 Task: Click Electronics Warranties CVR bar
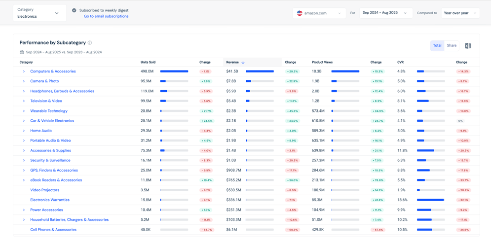click(x=431, y=200)
